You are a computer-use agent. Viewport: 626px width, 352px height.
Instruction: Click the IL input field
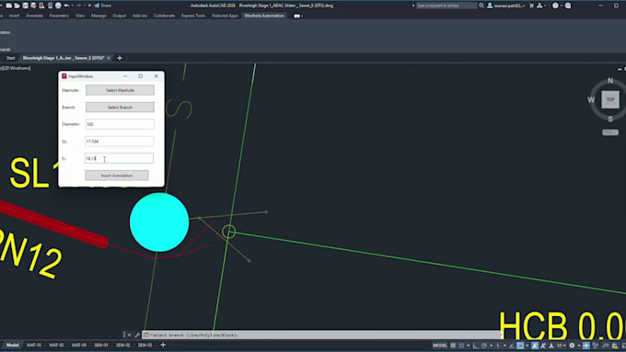119,158
